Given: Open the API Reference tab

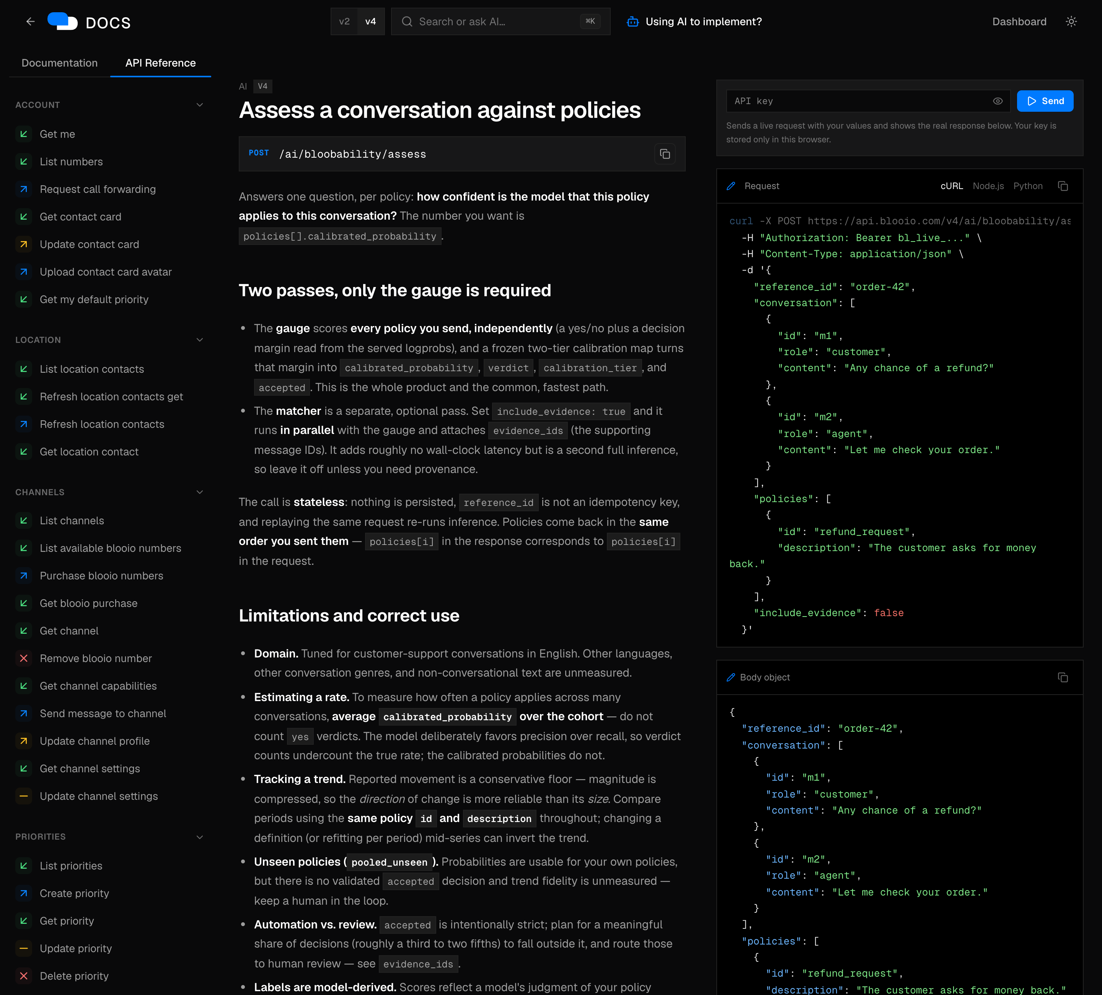Looking at the screenshot, I should [x=160, y=63].
